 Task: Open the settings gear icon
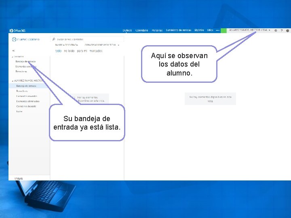coord(276,30)
